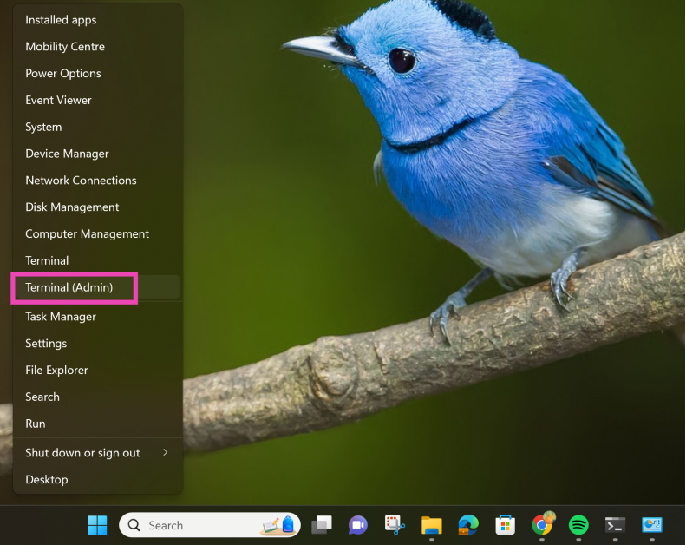Launch Disk Management
The height and width of the screenshot is (545, 686).
click(x=98, y=207)
